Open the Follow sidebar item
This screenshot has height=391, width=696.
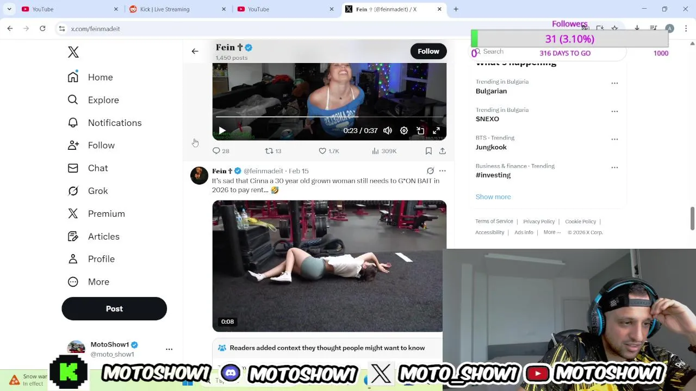click(91, 146)
